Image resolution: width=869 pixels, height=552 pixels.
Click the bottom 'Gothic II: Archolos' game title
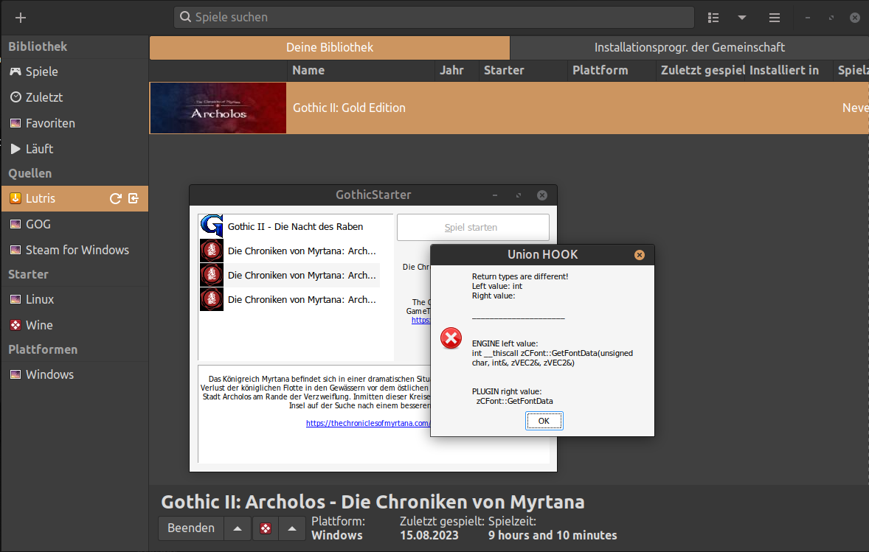(373, 502)
